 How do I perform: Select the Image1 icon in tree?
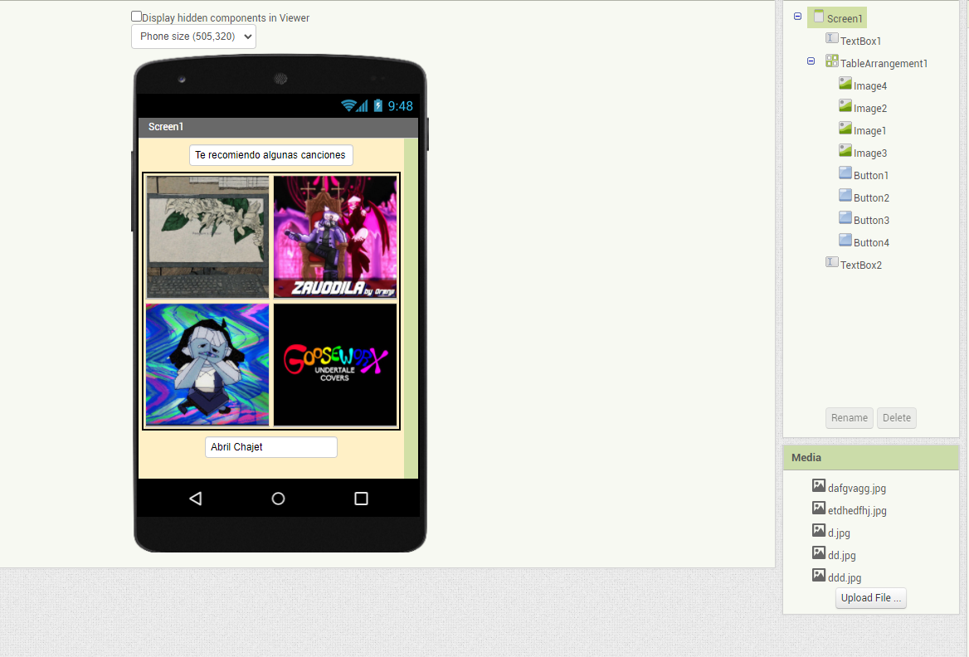click(x=845, y=128)
